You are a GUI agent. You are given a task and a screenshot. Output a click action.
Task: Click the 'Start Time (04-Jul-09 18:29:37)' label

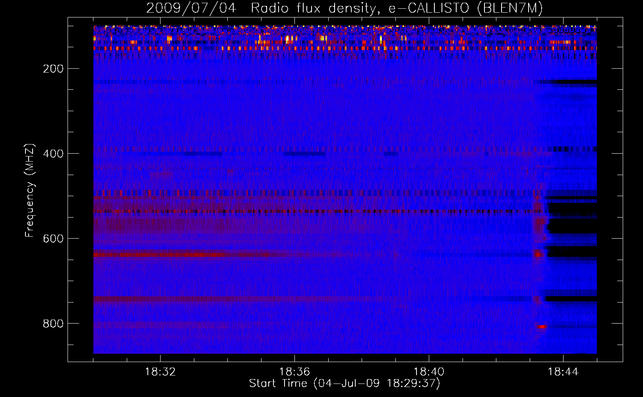click(x=345, y=384)
